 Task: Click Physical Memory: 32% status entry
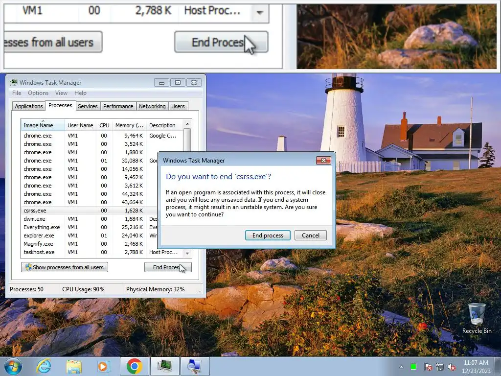[x=155, y=289]
